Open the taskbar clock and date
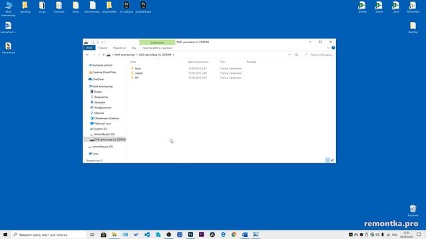 (406, 234)
